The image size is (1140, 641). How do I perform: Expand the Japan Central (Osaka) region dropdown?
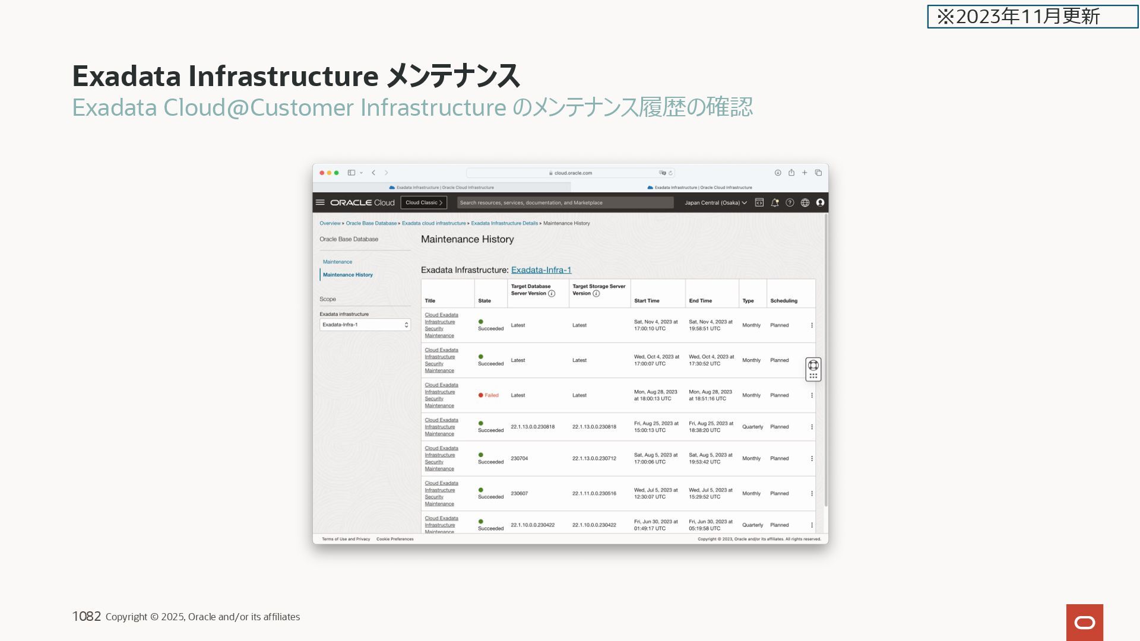(715, 202)
